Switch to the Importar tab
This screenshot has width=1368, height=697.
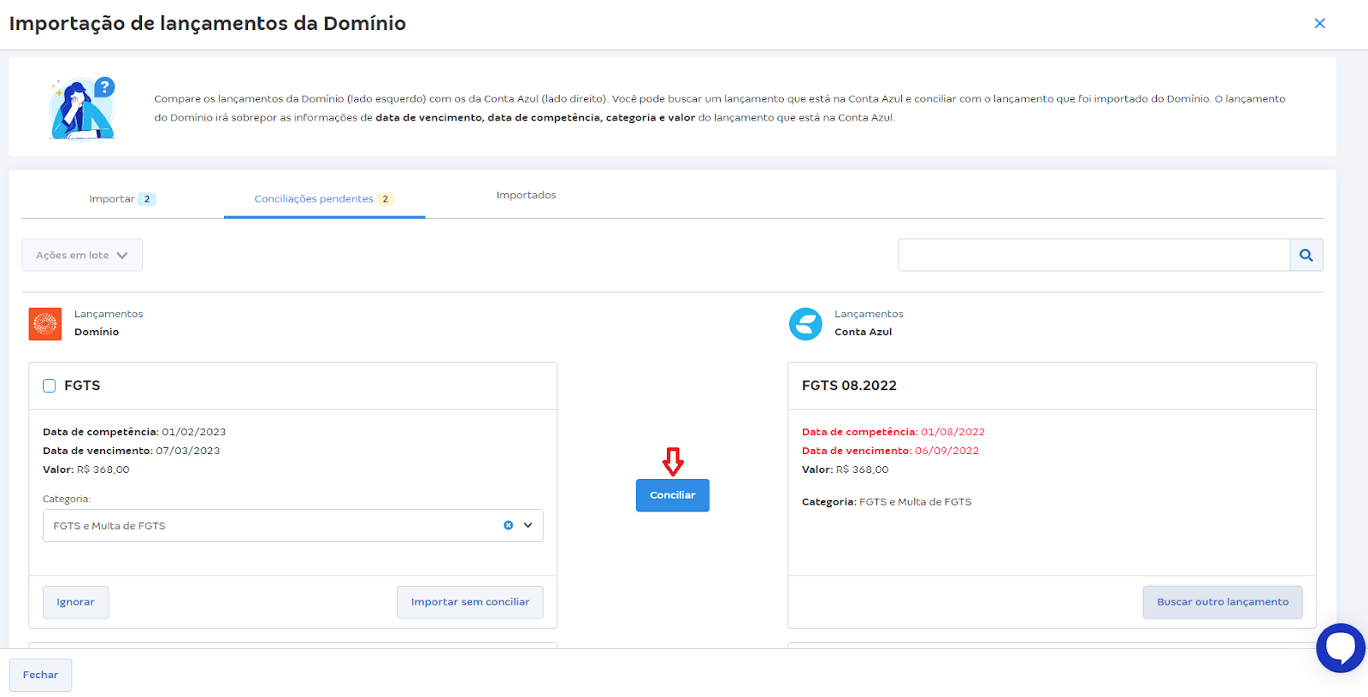(122, 198)
